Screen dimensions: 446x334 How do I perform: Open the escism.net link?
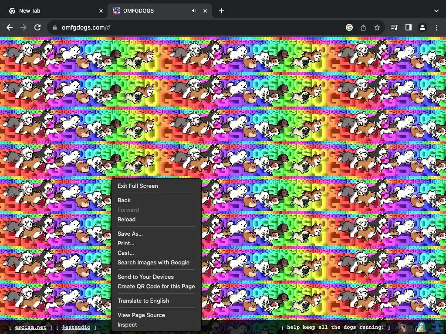click(x=30, y=327)
